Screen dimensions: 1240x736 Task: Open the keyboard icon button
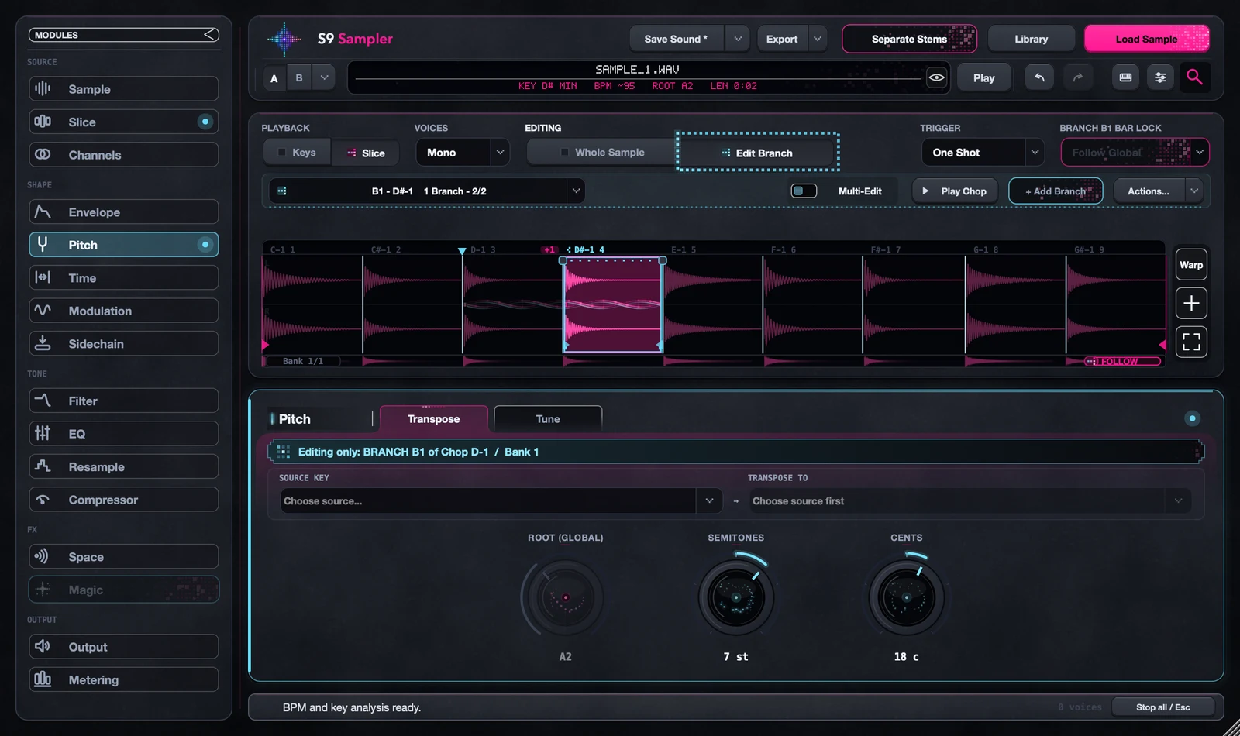[x=1125, y=77]
